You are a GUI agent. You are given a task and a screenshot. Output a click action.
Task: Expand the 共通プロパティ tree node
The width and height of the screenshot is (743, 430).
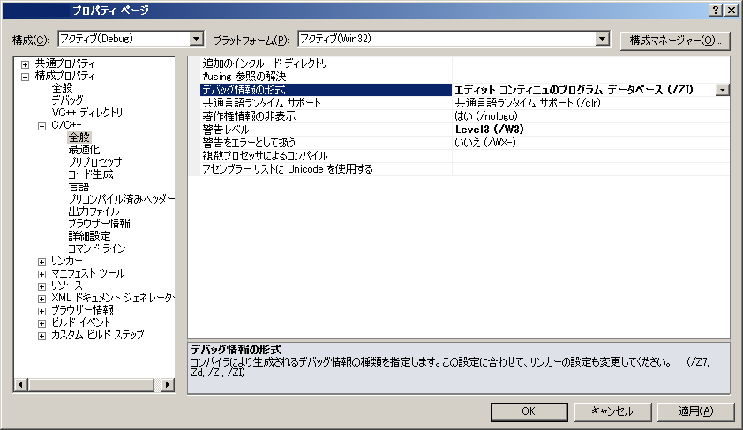pos(25,63)
